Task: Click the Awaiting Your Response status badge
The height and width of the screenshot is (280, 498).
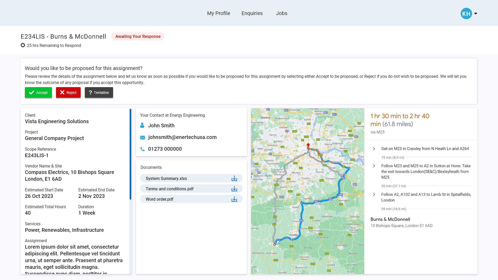Action: [138, 36]
